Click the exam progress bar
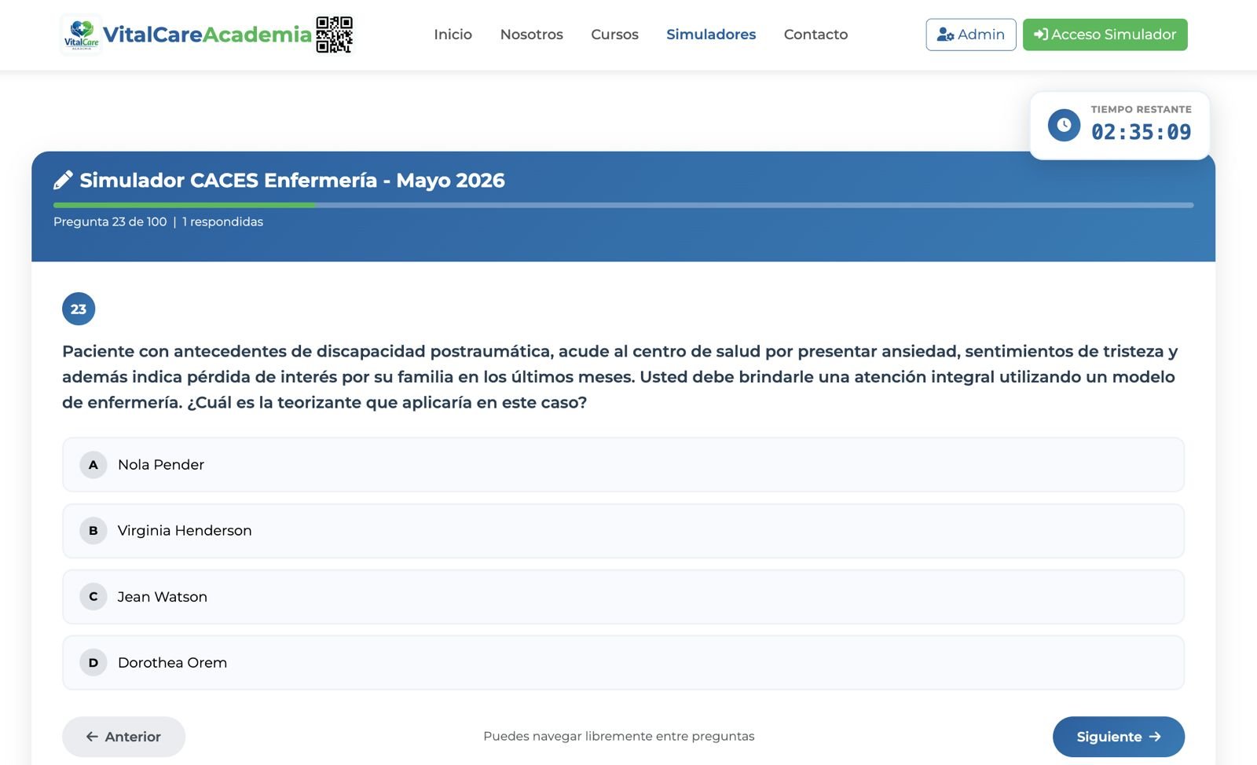1257x765 pixels. (623, 205)
